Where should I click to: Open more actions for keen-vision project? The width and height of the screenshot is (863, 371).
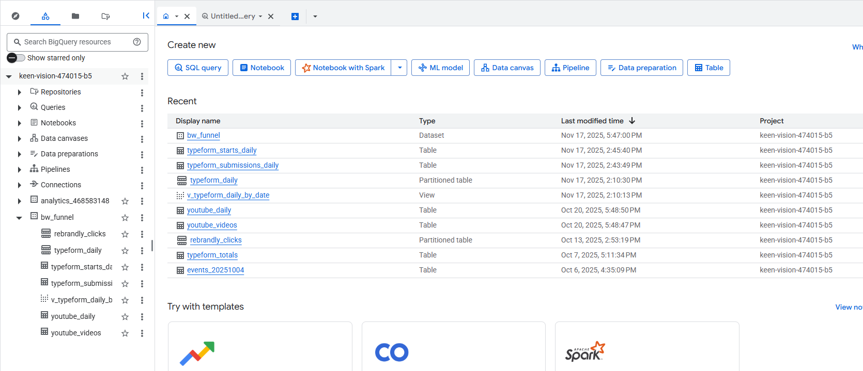pyautogui.click(x=142, y=76)
